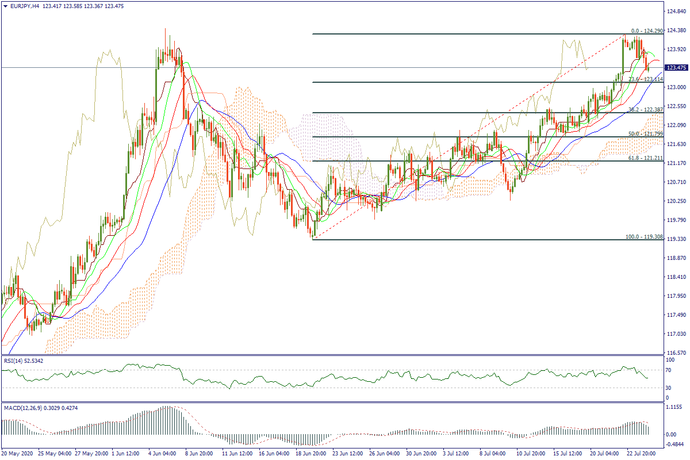Screen dimensions: 690x460
Task: Select the 50.0 - 121.799 Fibonacci level label
Action: click(x=645, y=134)
